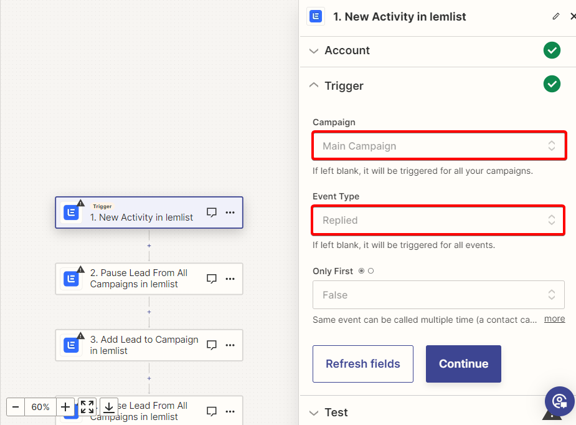Select the second Only First radio option
576x425 pixels.
pos(371,271)
